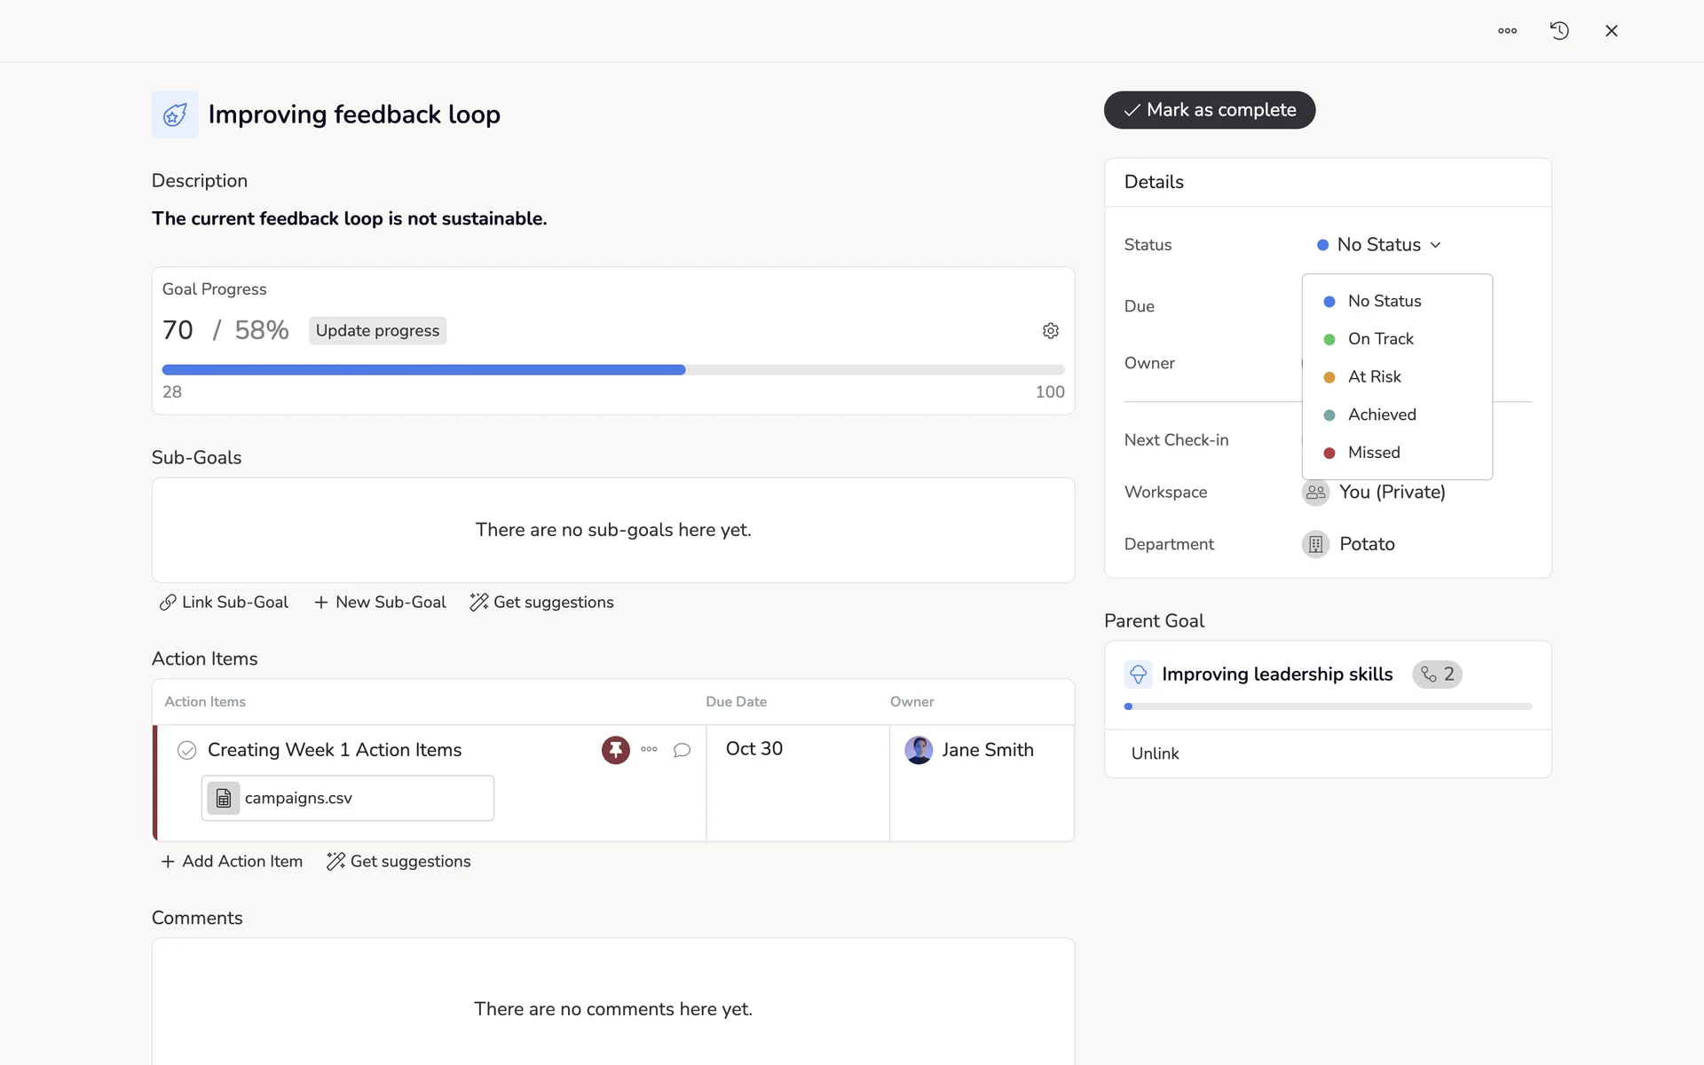Viewport: 1704px width, 1065px height.
Task: Click the Unlink parent goal link
Action: [1155, 753]
